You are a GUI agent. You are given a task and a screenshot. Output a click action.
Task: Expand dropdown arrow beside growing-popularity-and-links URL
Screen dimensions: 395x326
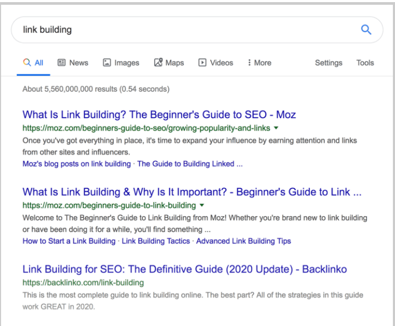coord(276,128)
